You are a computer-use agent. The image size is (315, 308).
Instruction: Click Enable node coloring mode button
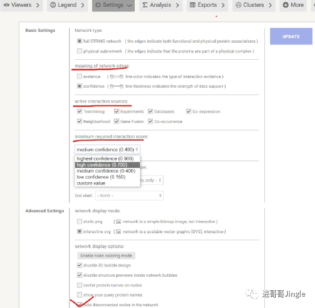click(106, 256)
